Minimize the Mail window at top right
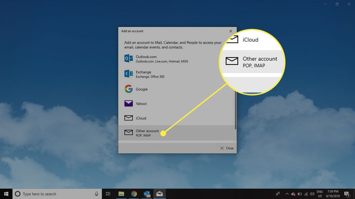The width and height of the screenshot is (355, 199). pos(325,4)
